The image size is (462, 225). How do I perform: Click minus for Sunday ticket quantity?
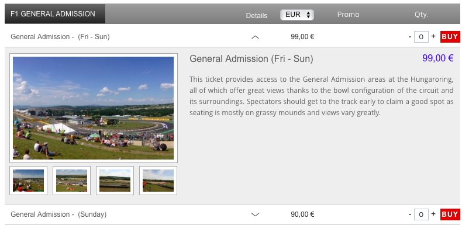click(x=410, y=214)
